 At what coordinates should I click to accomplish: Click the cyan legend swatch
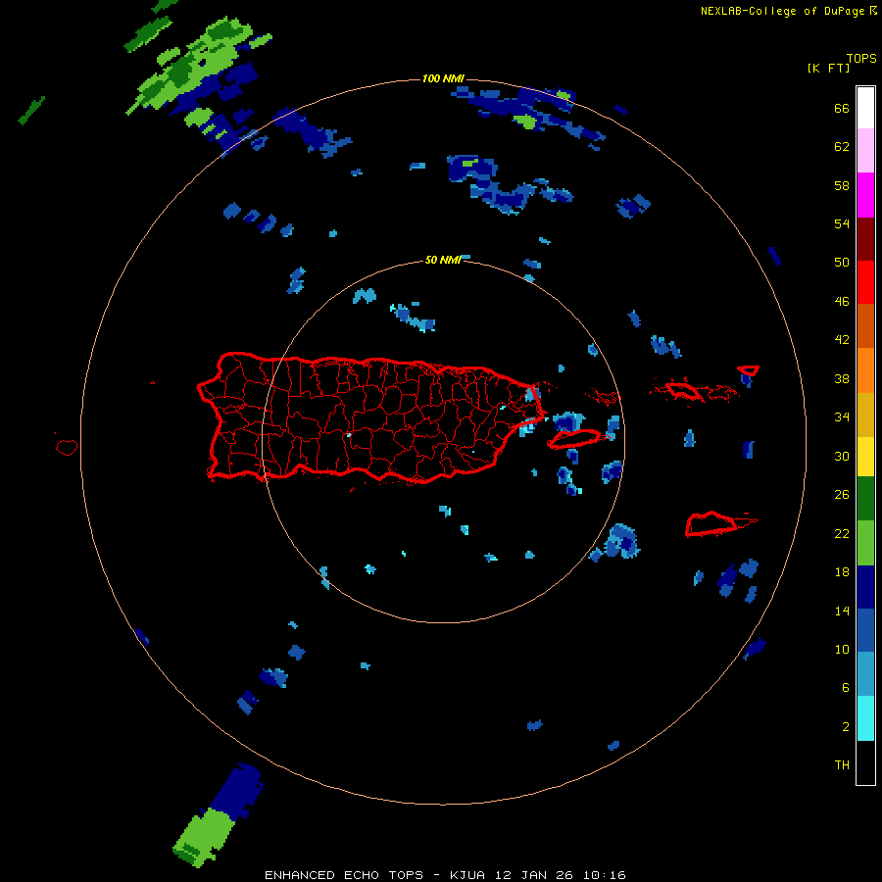coord(865,718)
